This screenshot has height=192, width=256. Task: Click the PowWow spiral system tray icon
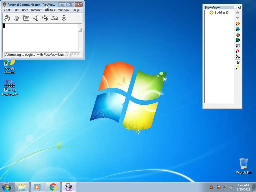[211, 187]
